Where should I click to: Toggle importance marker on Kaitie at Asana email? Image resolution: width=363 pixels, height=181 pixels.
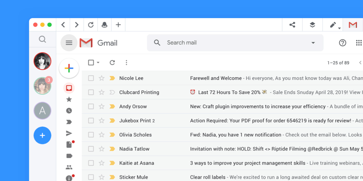(112, 163)
